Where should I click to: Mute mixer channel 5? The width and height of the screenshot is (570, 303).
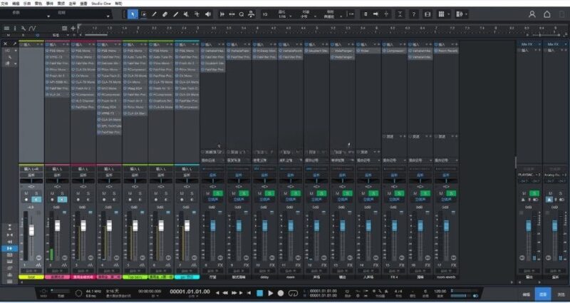point(130,193)
